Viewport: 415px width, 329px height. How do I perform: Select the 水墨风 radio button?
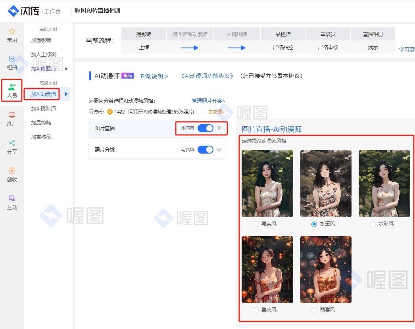click(314, 224)
